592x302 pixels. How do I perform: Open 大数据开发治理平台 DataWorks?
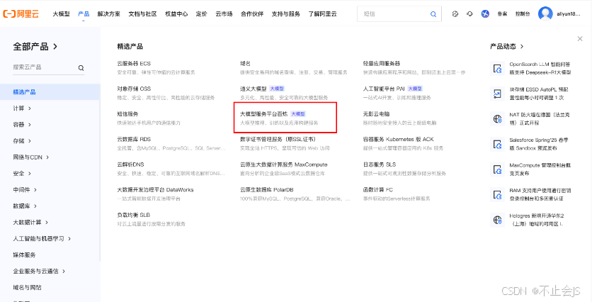pos(155,189)
